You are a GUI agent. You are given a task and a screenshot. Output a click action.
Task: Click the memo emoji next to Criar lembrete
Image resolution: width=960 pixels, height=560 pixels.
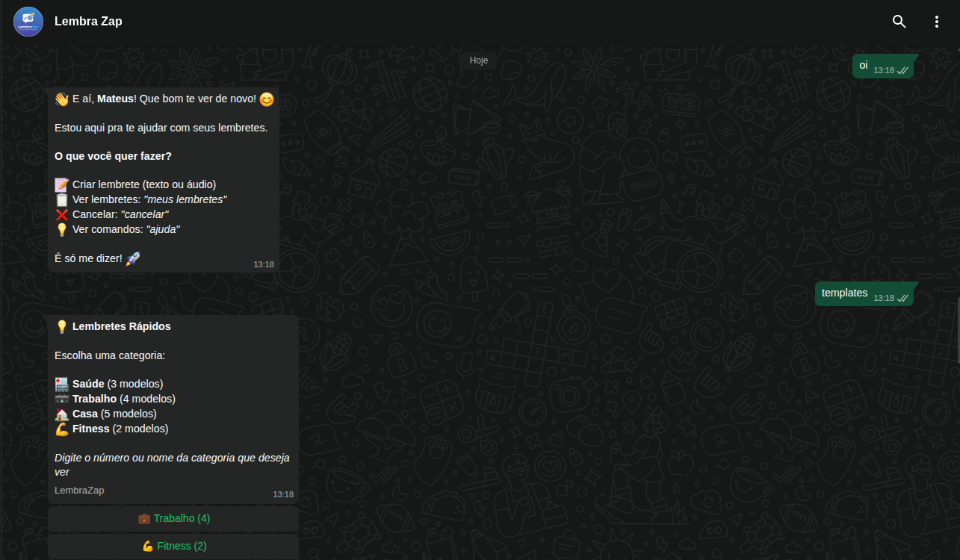click(x=61, y=184)
